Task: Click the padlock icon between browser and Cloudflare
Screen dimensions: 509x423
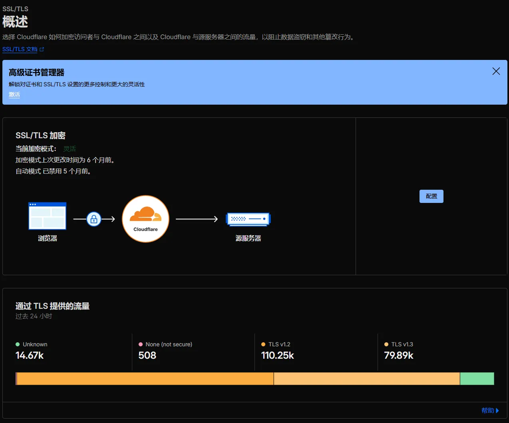Action: [94, 219]
